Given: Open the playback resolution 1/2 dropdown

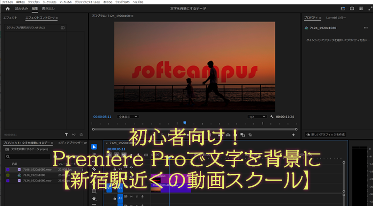Looking at the screenshot, I should (x=257, y=117).
